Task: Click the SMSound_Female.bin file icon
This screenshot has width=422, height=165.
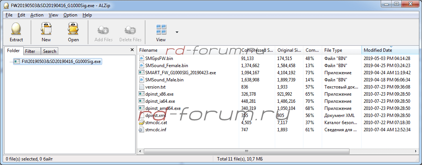Action: pyautogui.click(x=142, y=65)
